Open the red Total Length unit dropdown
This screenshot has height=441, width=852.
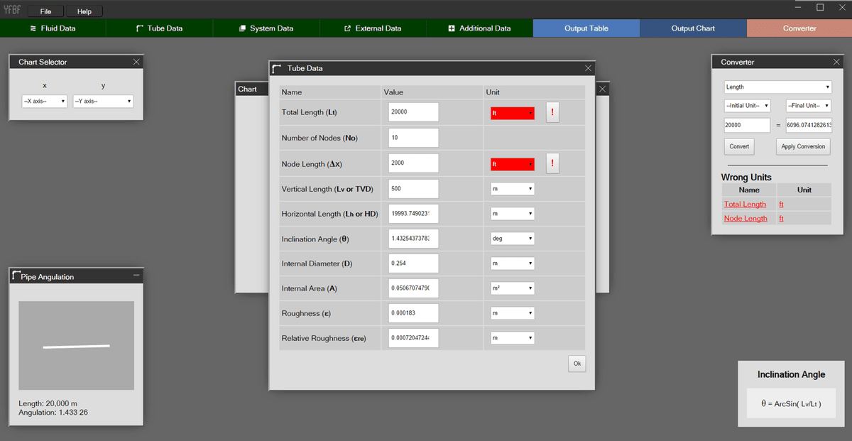pos(512,113)
